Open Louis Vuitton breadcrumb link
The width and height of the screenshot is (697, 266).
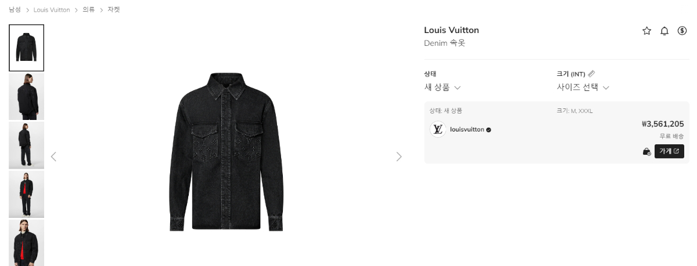click(52, 10)
